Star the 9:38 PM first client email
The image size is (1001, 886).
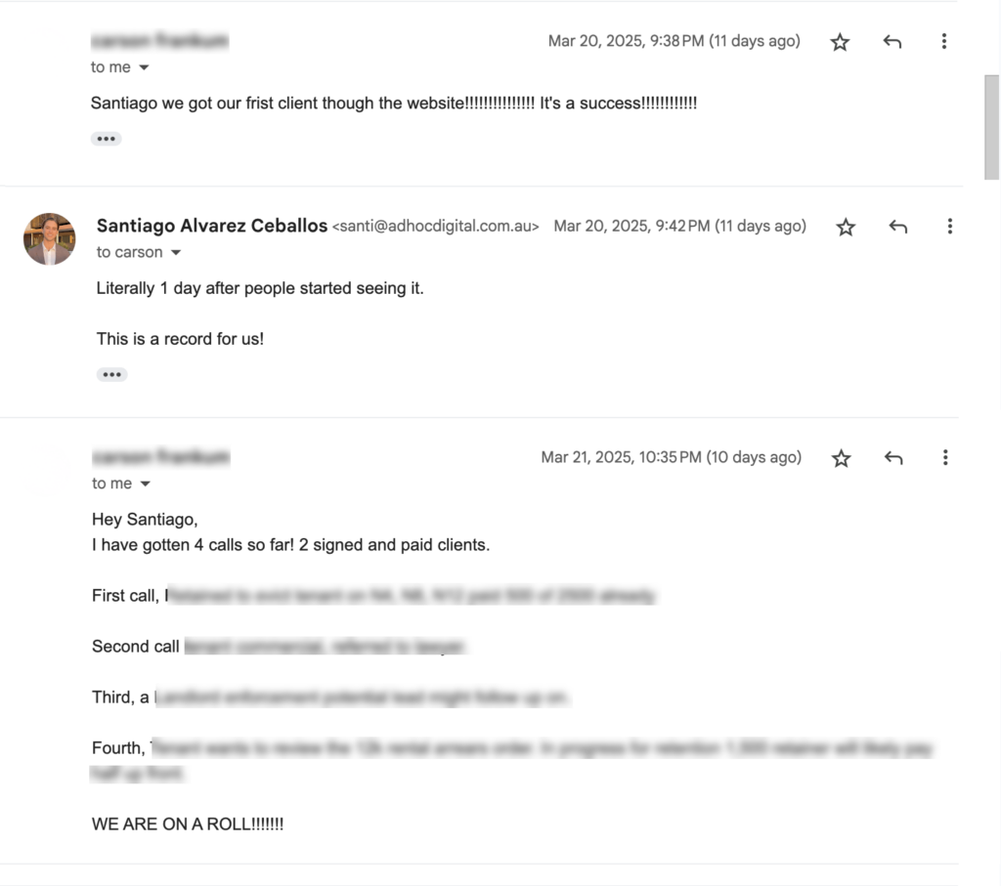[x=840, y=42]
